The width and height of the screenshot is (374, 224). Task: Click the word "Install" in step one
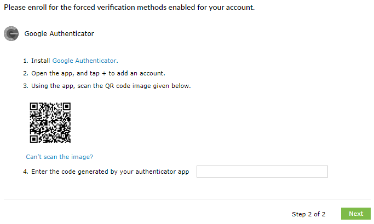[40, 61]
